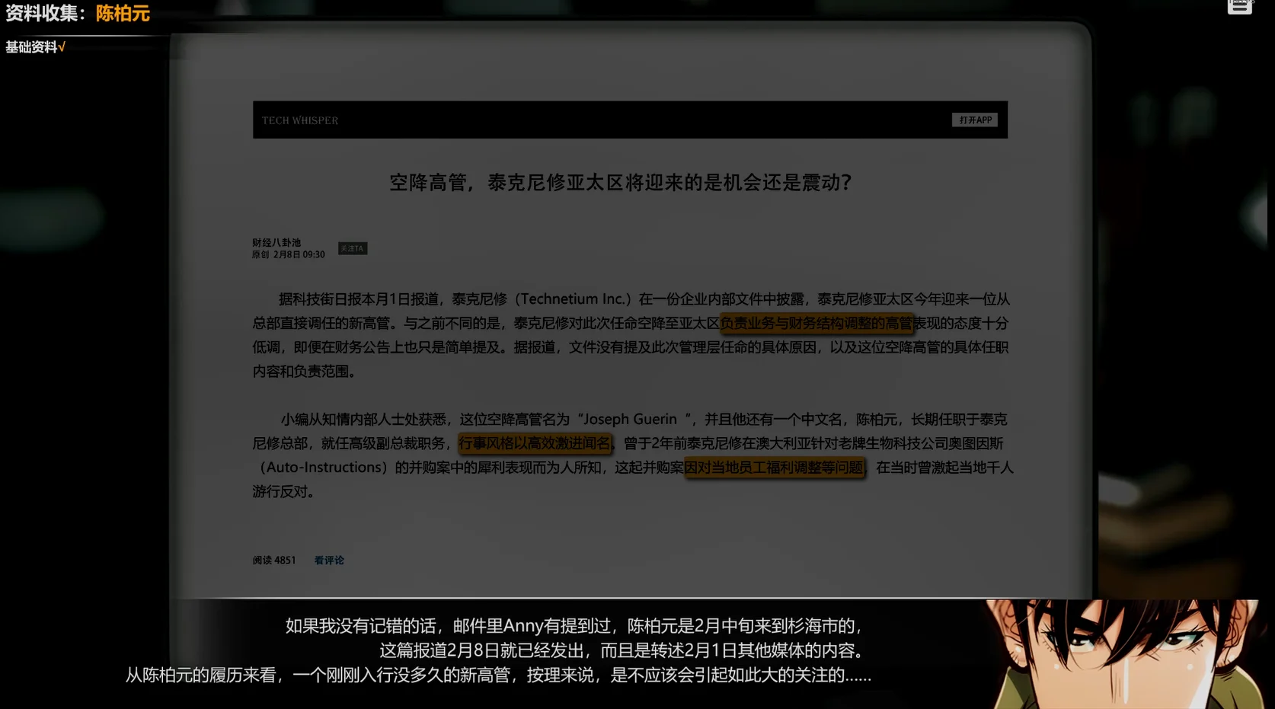Click article title 空降高管 headline
The height and width of the screenshot is (709, 1275).
(x=621, y=183)
